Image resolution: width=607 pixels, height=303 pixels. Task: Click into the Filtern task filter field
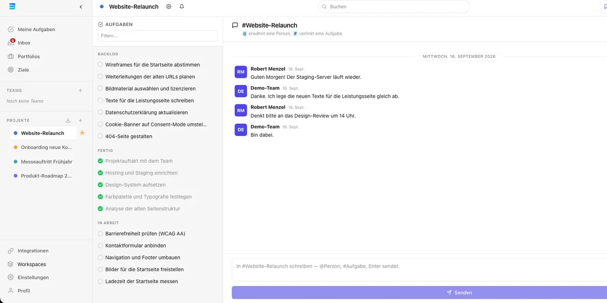point(157,35)
